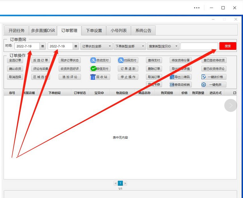The image size is (243, 198).
Task: Click the 订单状态 column header
Action: 80,93
